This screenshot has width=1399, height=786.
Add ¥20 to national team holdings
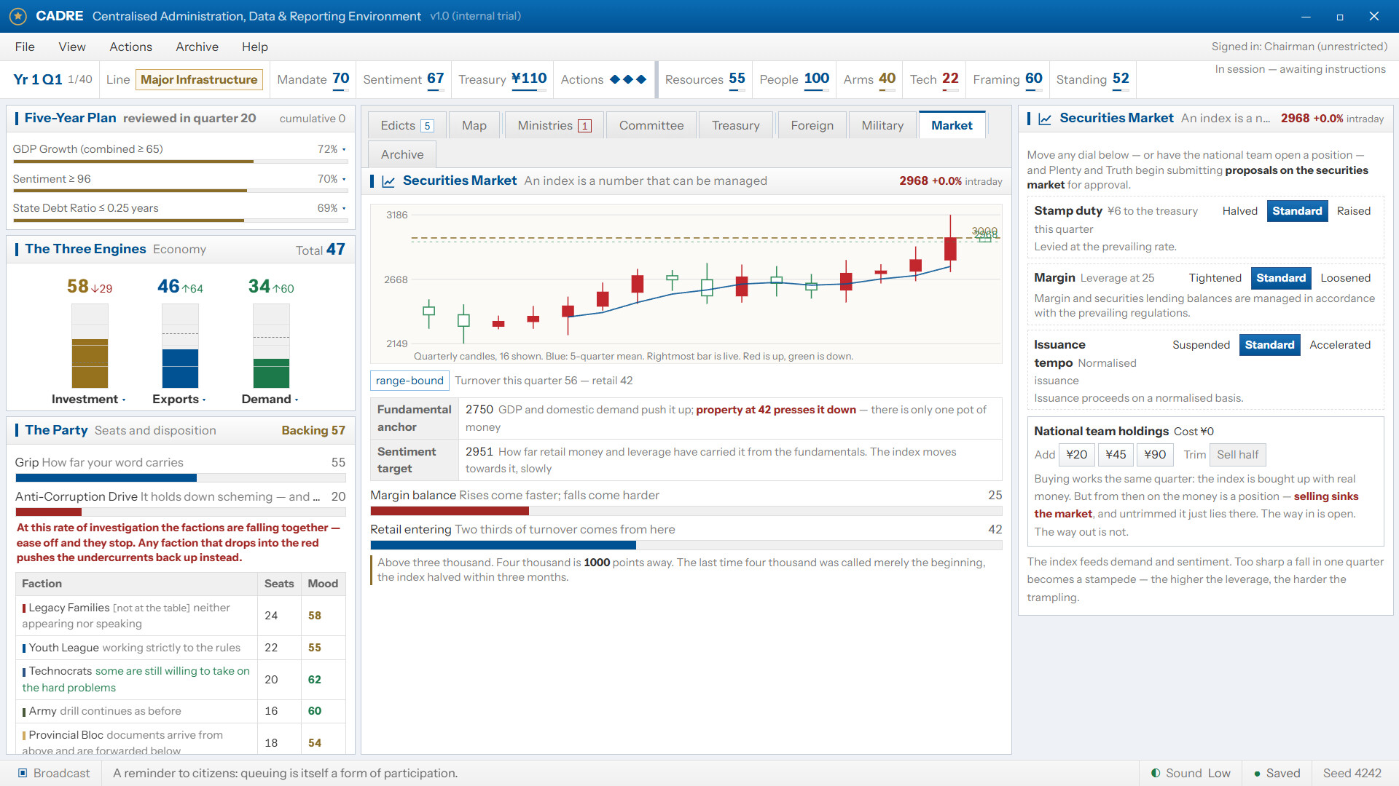pyautogui.click(x=1076, y=455)
